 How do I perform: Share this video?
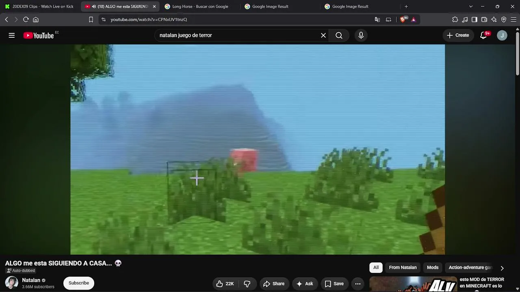tap(274, 284)
